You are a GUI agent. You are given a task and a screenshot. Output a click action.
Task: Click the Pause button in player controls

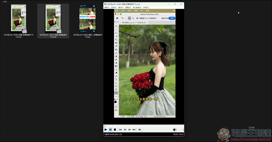(110, 130)
